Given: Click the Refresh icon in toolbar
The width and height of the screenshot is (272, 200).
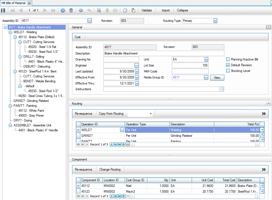Looking at the screenshot, I should (81, 10).
